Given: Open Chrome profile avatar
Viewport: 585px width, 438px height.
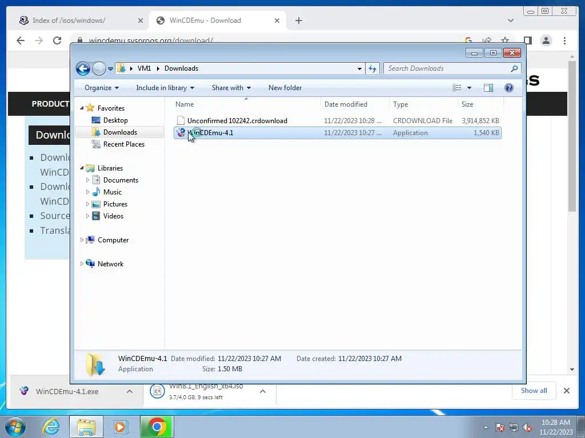Looking at the screenshot, I should [x=546, y=40].
